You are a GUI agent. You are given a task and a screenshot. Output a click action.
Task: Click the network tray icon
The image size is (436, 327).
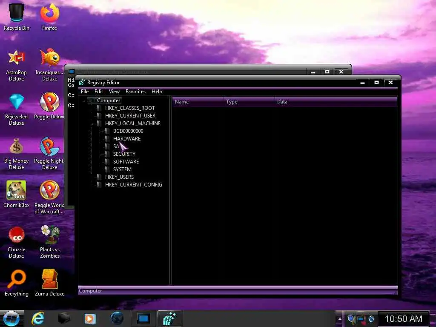click(x=361, y=319)
